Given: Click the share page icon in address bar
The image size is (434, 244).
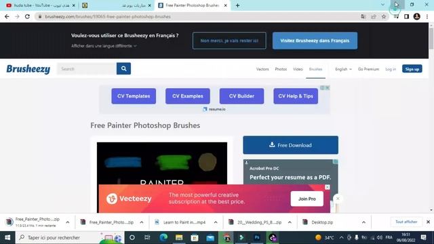Looking at the screenshot, I should (x=374, y=16).
